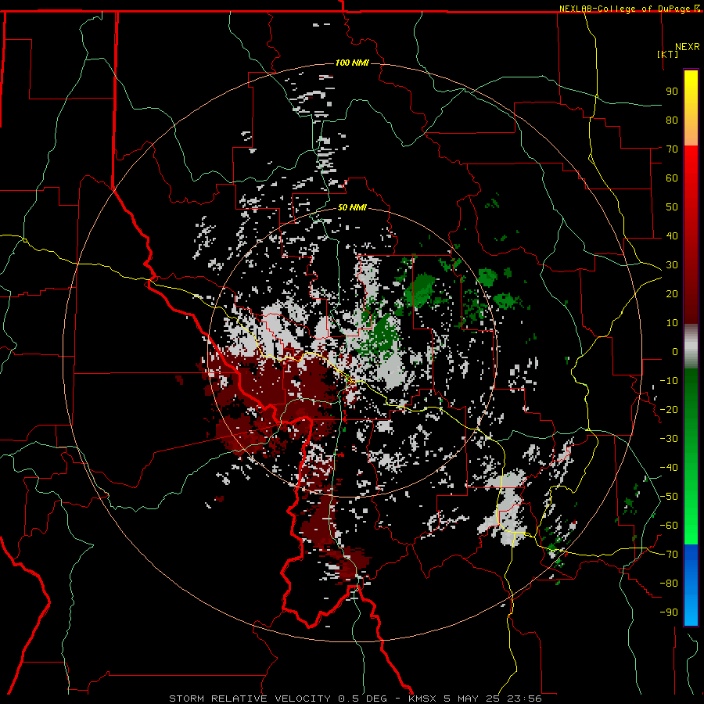Click the 50 NMI range ring label
The image size is (704, 704).
(352, 207)
